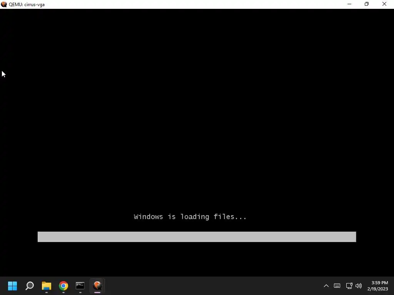Close the QEMU cirrus-vga window
394x295 pixels.
tap(384, 4)
